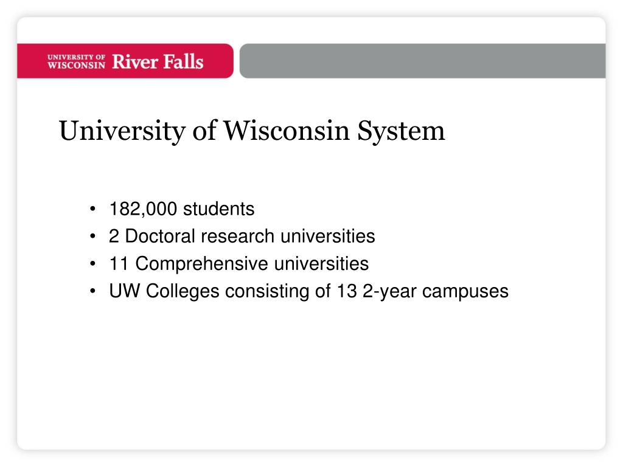Click the number 182,000

(x=143, y=209)
